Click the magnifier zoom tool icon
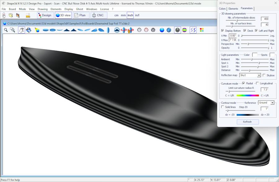 (x=6, y=30)
